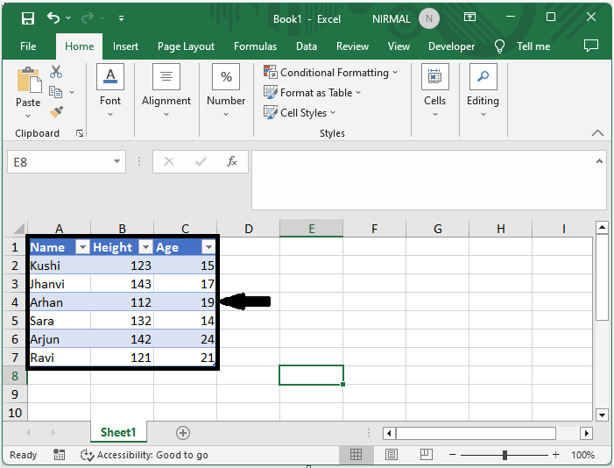The height and width of the screenshot is (468, 614).
Task: Select the cell with value 143
Action: [122, 284]
